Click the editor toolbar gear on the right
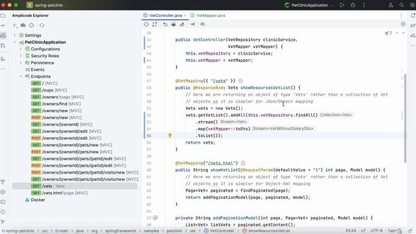The height and width of the screenshot is (234, 416). click(403, 24)
